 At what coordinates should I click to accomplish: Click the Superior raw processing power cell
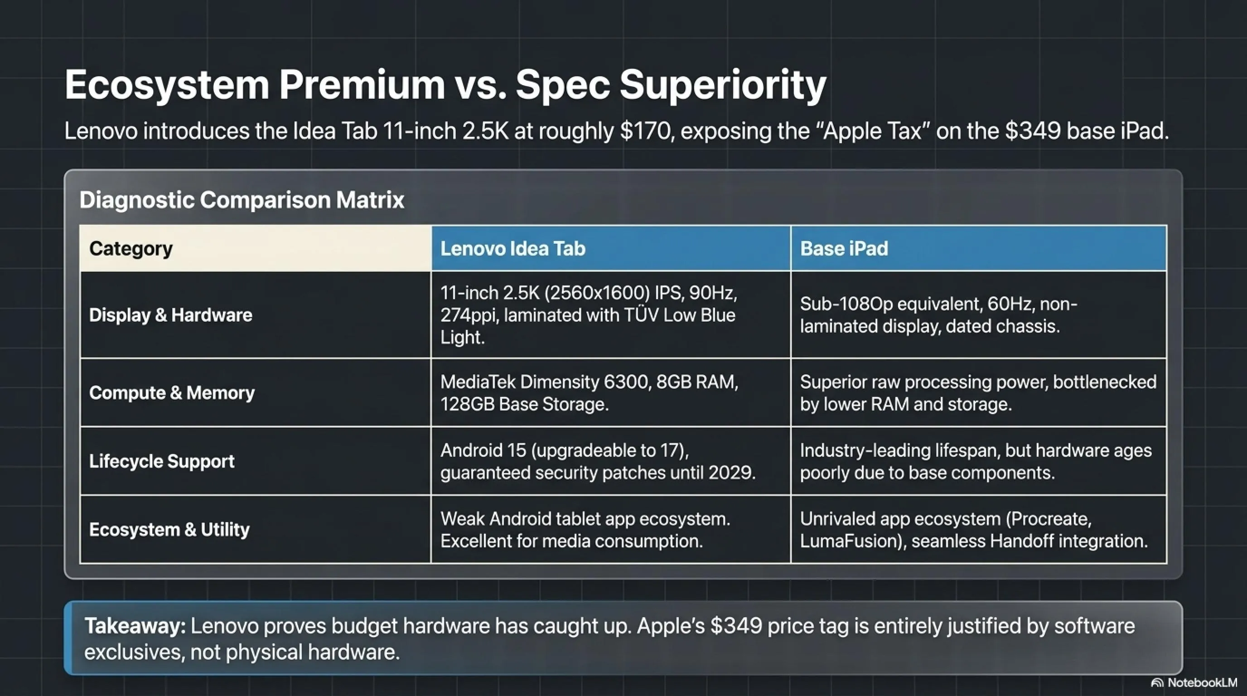point(979,392)
